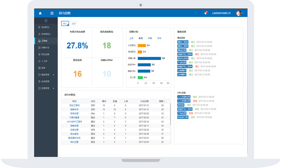282x168 pixels.
Task: Click the light blue 10 pending Offer count
Action: [107, 74]
